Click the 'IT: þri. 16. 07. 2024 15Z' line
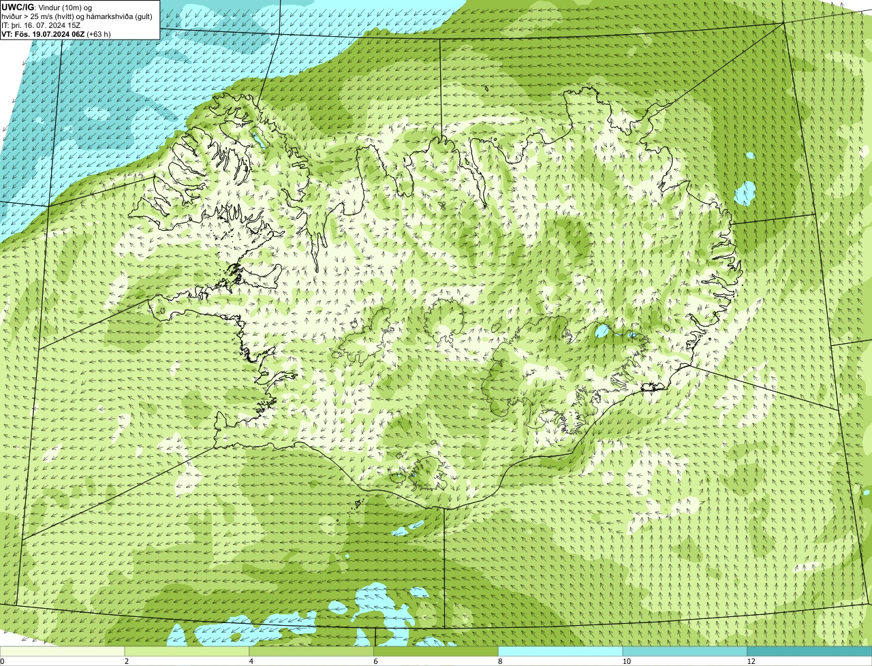The width and height of the screenshot is (872, 666). (41, 25)
